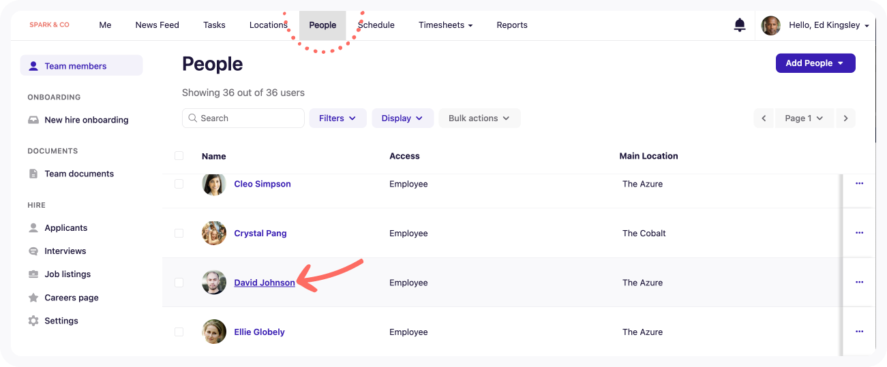Select the checkbox for David Johnson
Screen dimensions: 887x367
179,283
